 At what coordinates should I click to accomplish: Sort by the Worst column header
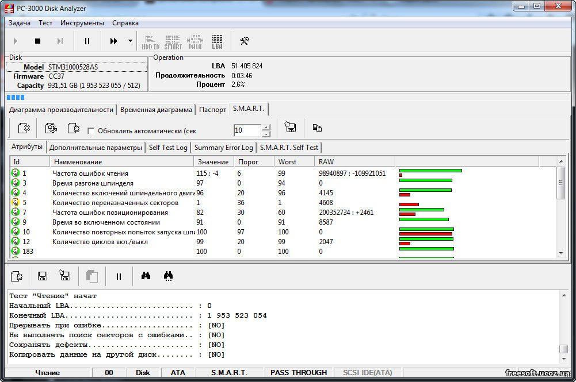click(x=294, y=161)
